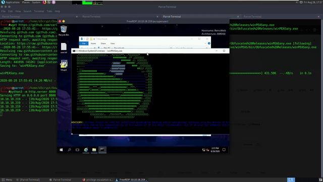Open the System menu in the top panel

coord(36,2)
